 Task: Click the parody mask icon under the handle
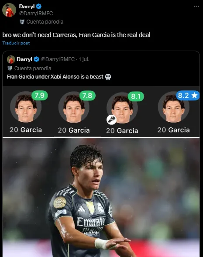pyautogui.click(x=22, y=22)
